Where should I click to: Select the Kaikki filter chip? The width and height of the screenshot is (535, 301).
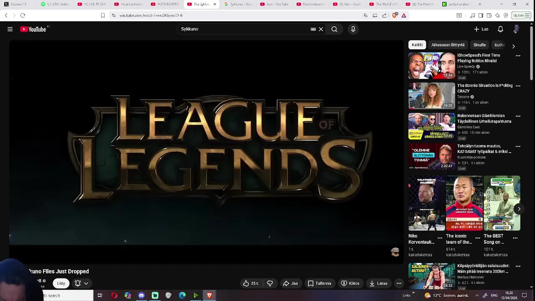coord(417,45)
